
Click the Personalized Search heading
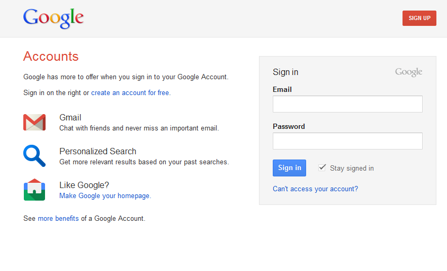click(x=98, y=151)
